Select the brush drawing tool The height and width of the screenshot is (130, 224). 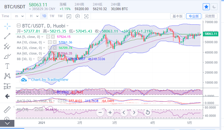7,56
